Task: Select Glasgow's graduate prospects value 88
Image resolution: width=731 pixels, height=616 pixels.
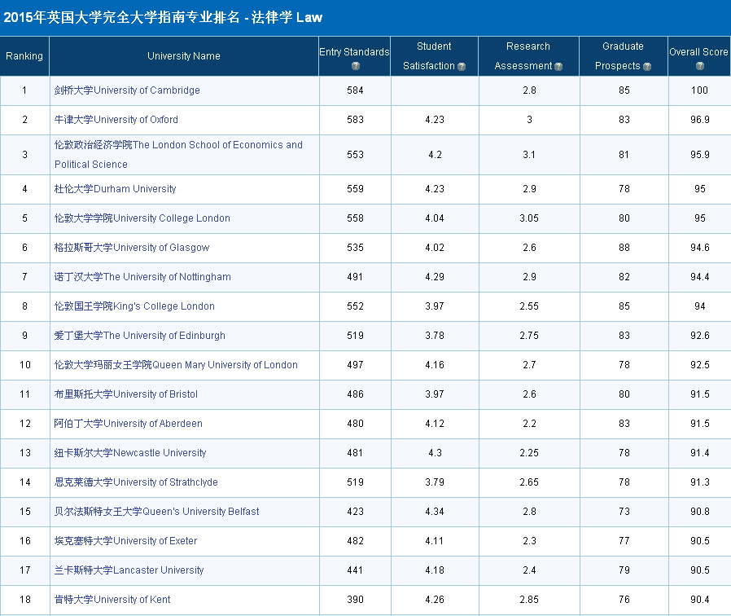Action: [x=624, y=248]
